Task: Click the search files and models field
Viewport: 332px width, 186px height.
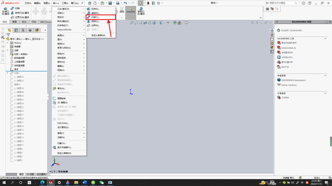Action: (x=282, y=3)
